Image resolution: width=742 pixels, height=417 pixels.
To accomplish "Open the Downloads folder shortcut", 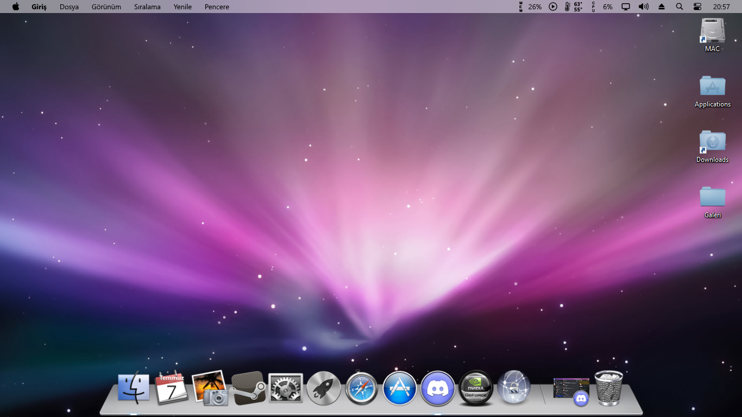I will [x=713, y=146].
